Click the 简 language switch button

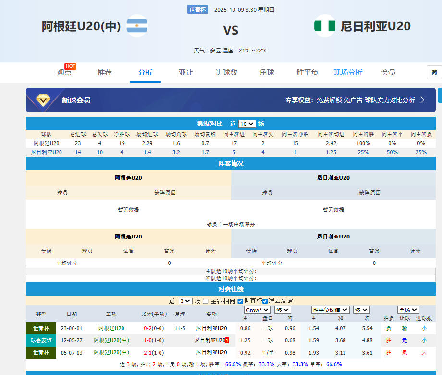pyautogui.click(x=434, y=72)
